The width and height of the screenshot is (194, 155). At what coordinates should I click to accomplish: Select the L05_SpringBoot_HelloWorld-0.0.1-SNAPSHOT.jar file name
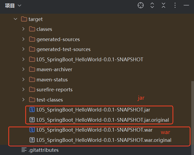93,110
